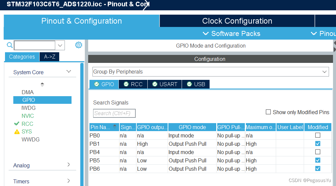The image size is (336, 186).
Task: Open the category search dropdown arrow
Action: (60, 45)
